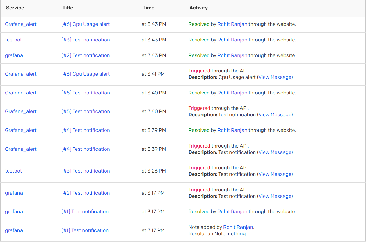
Task: Open [#1] Test notification in Note added row
Action: [x=85, y=230]
